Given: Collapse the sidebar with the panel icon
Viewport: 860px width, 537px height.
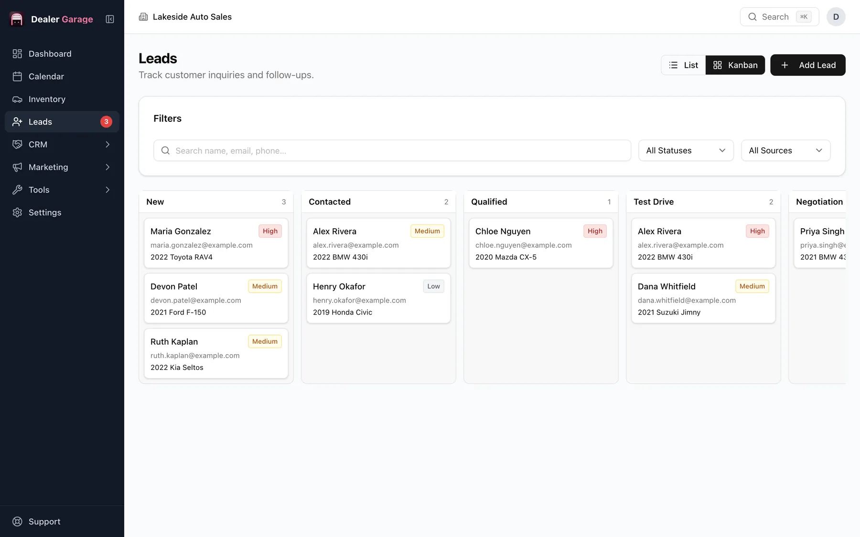Looking at the screenshot, I should [x=110, y=19].
